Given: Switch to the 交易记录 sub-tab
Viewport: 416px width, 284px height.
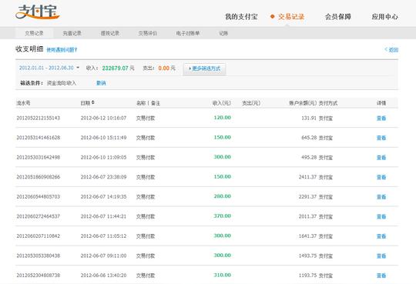Looking at the screenshot, I should (x=34, y=33).
